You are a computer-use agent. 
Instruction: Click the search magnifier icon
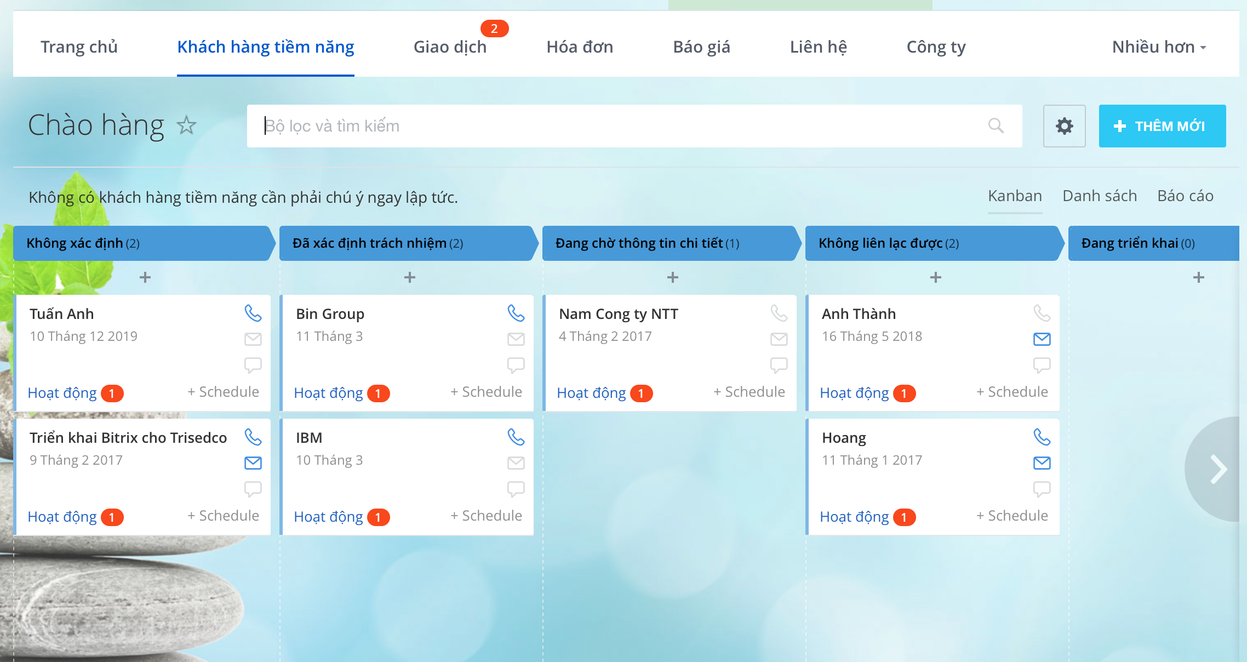[996, 126]
